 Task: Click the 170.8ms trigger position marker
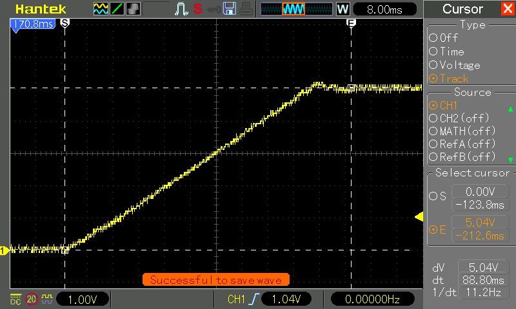click(x=33, y=24)
